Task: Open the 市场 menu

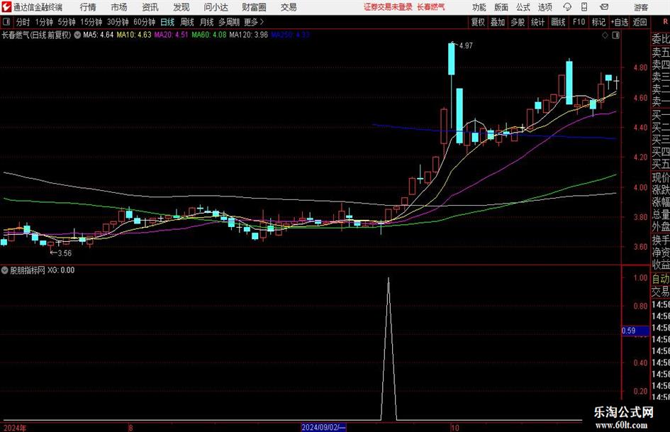Action: coord(119,7)
